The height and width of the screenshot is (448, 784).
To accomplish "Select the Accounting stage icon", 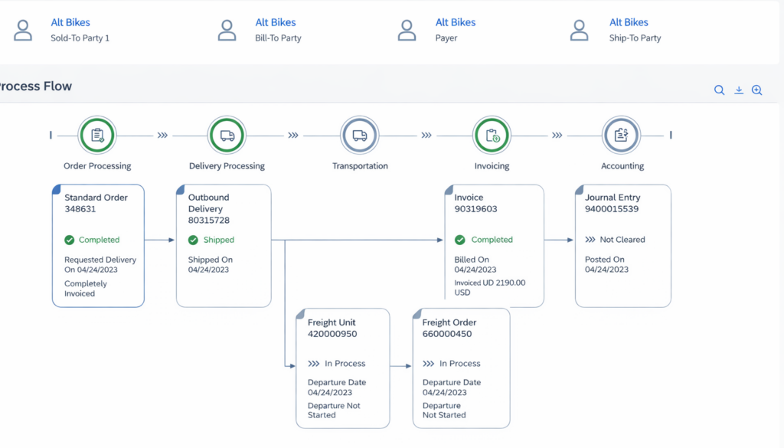I will (622, 136).
